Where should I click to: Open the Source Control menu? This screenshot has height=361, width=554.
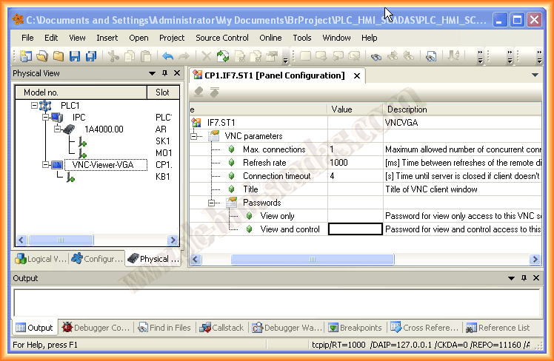point(221,37)
